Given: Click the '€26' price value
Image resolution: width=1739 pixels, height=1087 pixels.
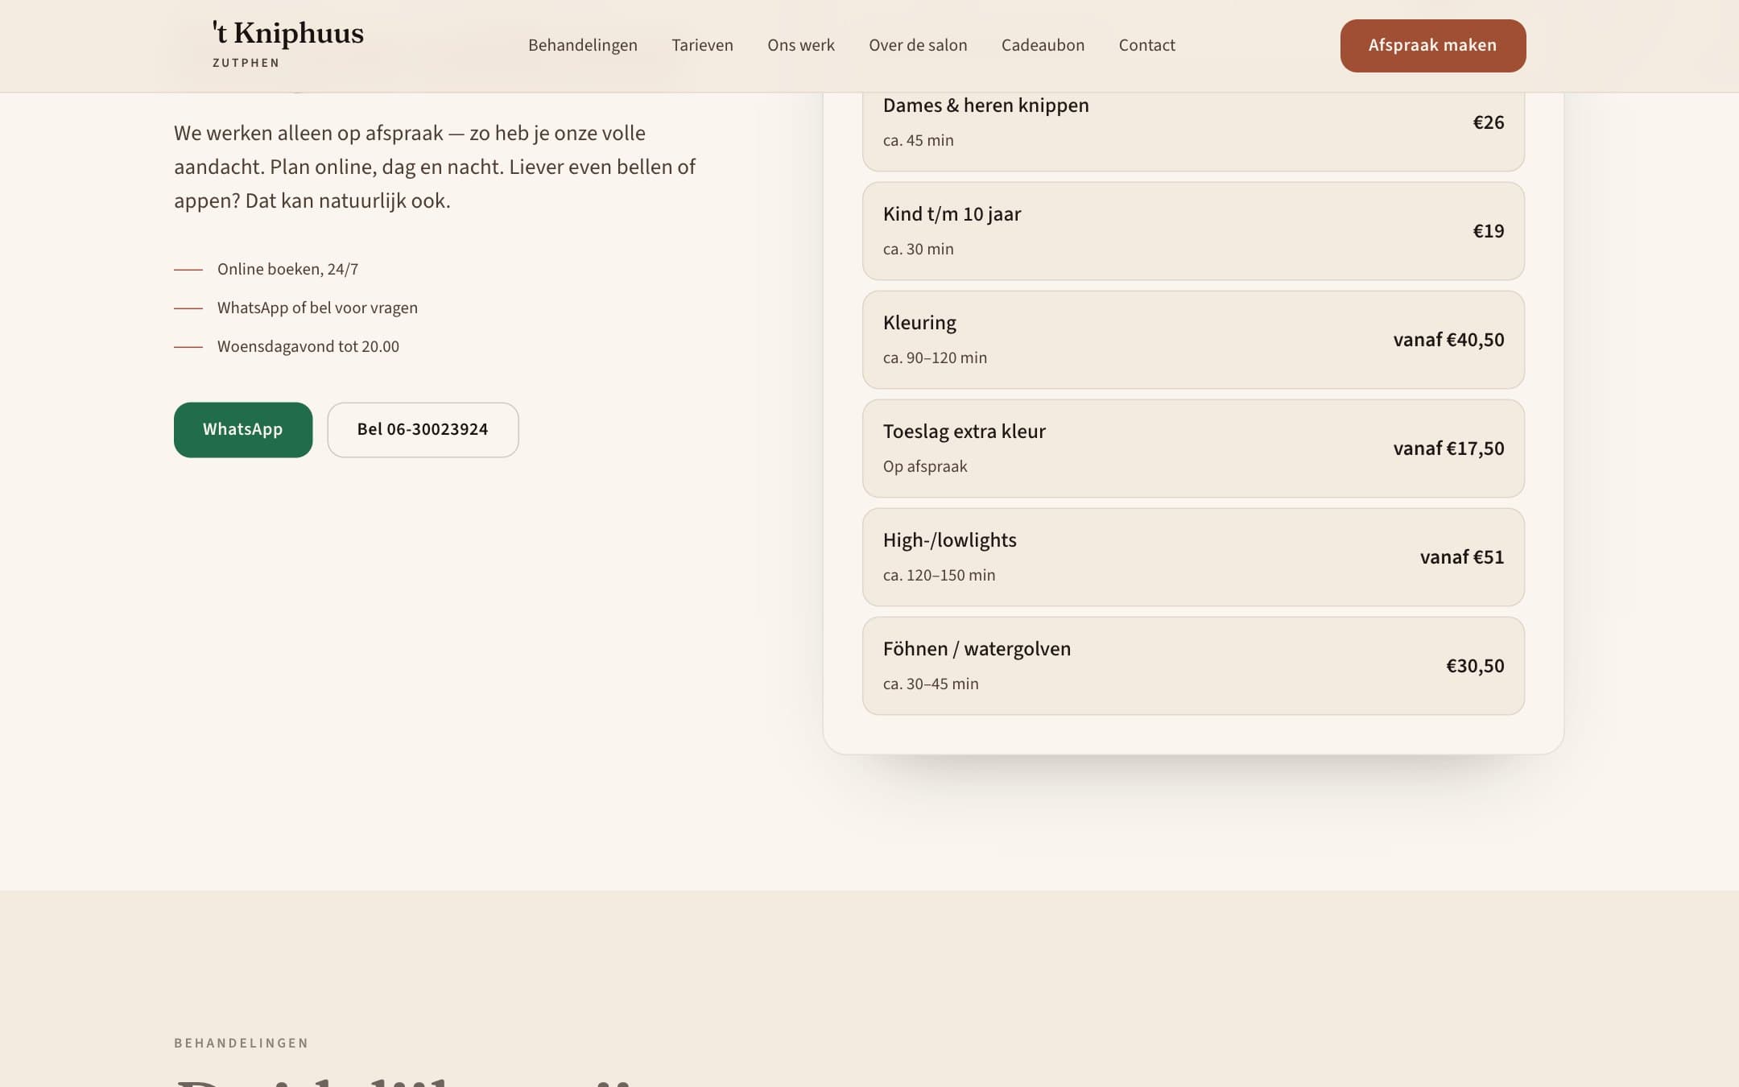Looking at the screenshot, I should (1489, 122).
